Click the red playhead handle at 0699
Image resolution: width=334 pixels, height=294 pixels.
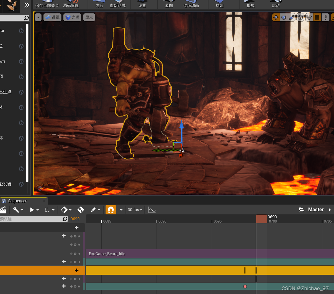(261, 219)
